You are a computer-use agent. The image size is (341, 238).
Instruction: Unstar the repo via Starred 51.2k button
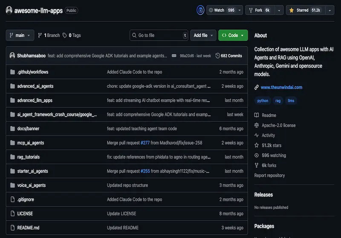tap(306, 10)
